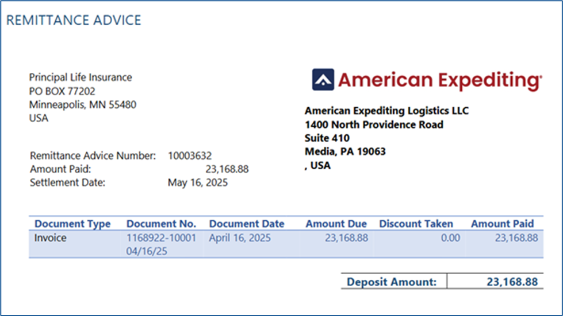Select the May 16, 2025 settlement date
Screen dimensions: 563x316
pyautogui.click(x=197, y=183)
